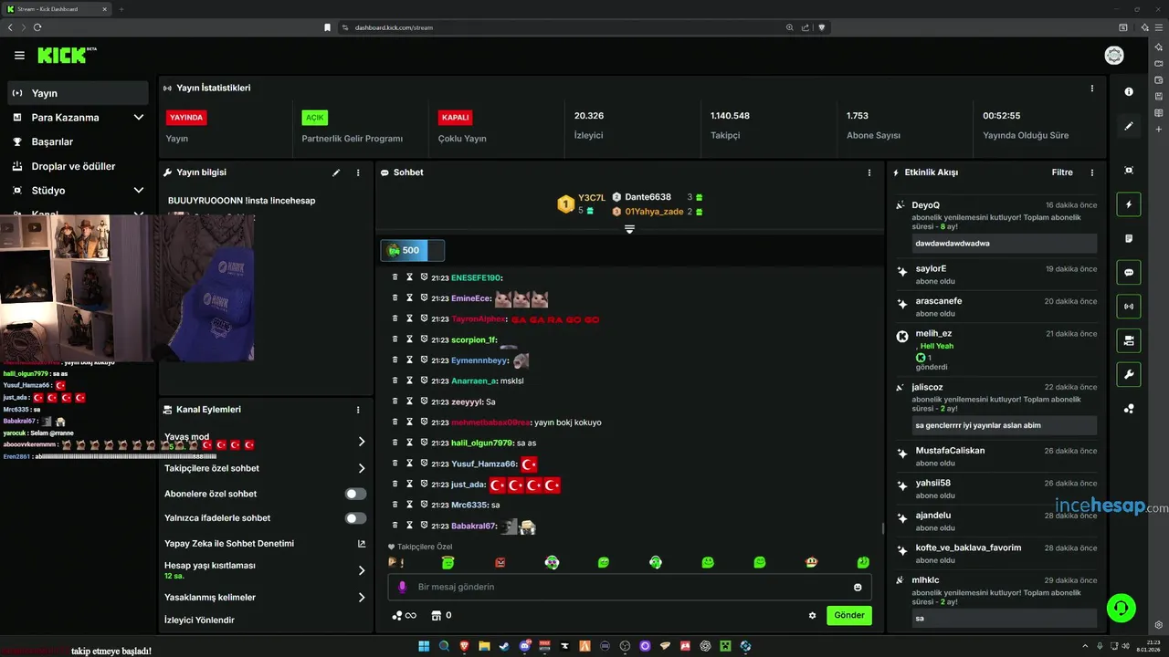Click the shop icon below message box
This screenshot has width=1169, height=657.
(x=437, y=616)
